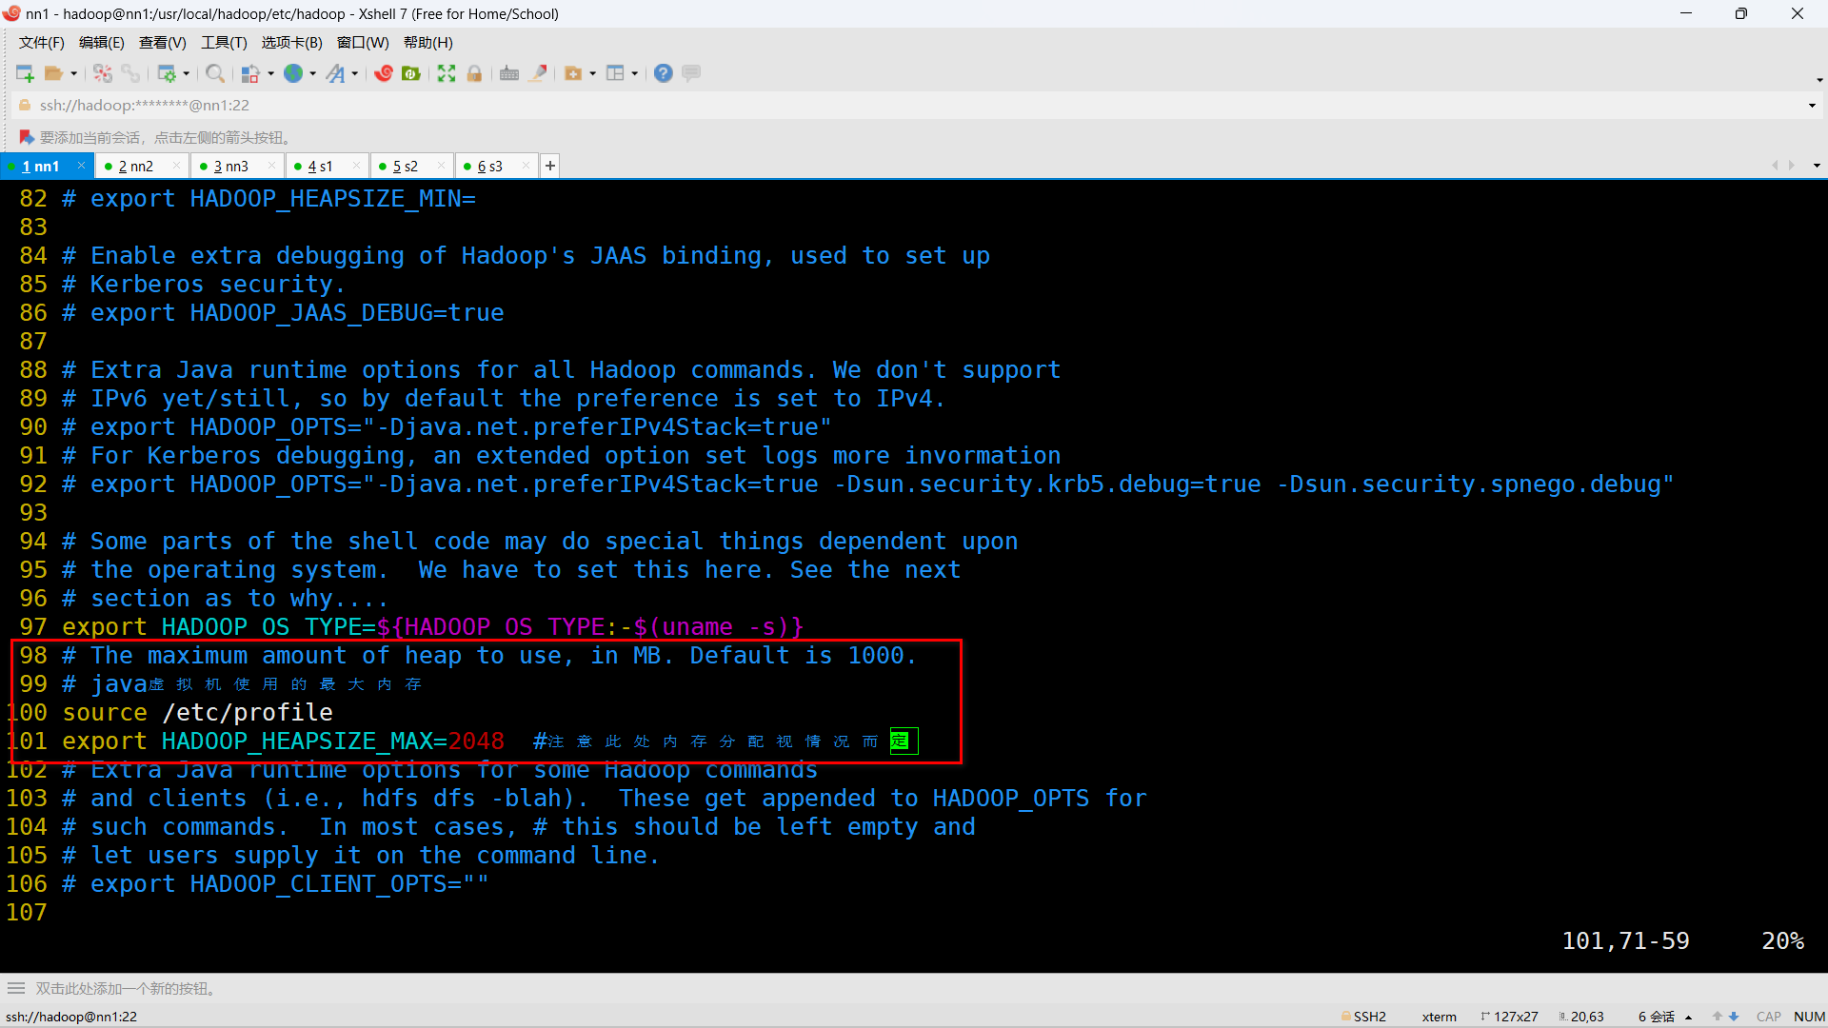
Task: Switch to the nn3 session tab
Action: pos(231,166)
